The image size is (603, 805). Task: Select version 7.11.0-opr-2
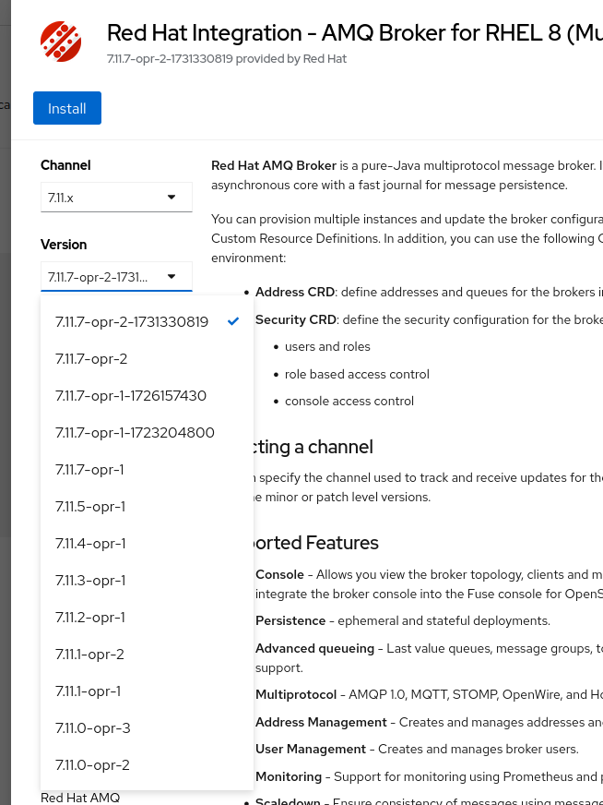(92, 765)
